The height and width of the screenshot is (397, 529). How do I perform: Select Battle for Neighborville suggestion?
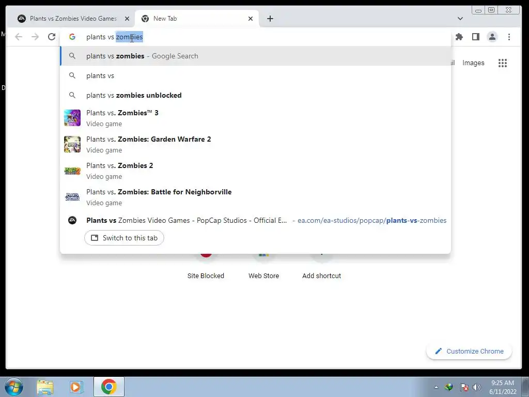255,197
